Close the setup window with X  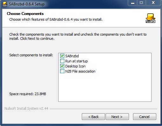pyautogui.click(x=153, y=3)
